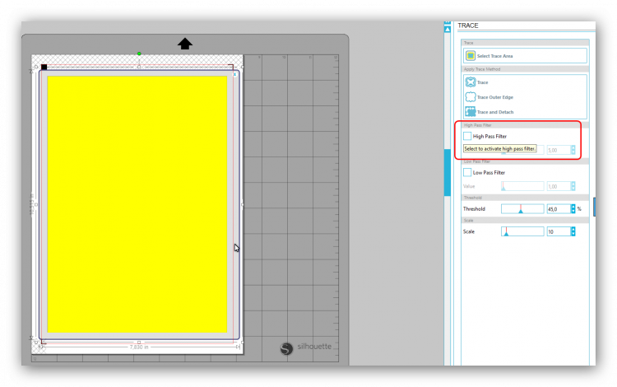
Task: Click the 'Trace Outer Edge' label text
Action: coord(495,97)
